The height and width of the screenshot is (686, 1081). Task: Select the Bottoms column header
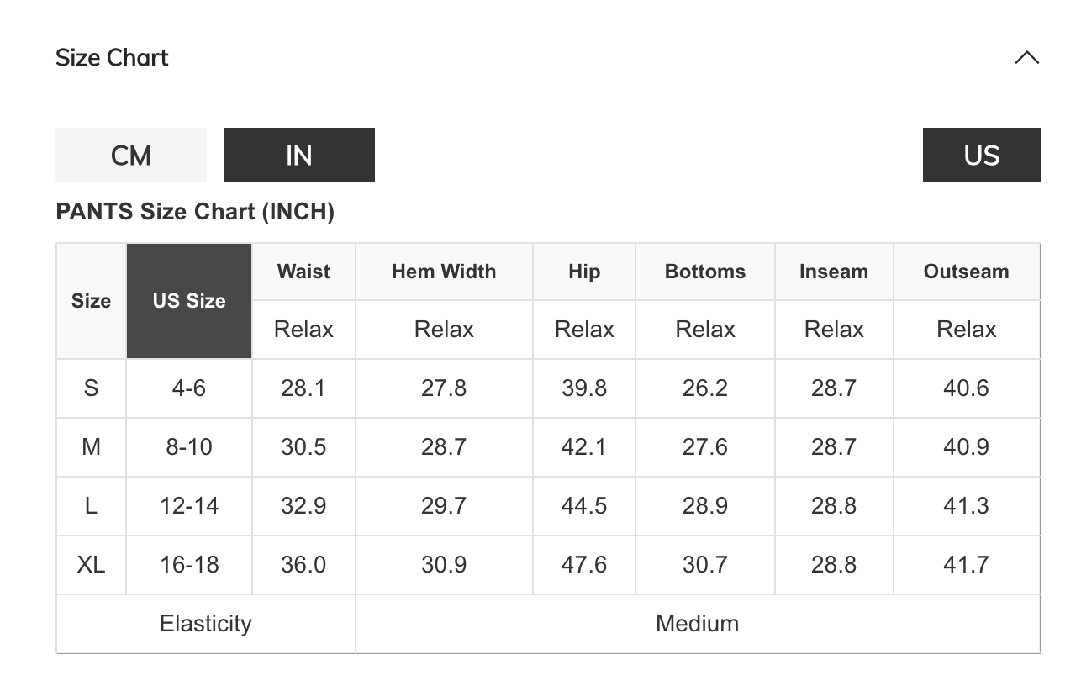pos(705,272)
